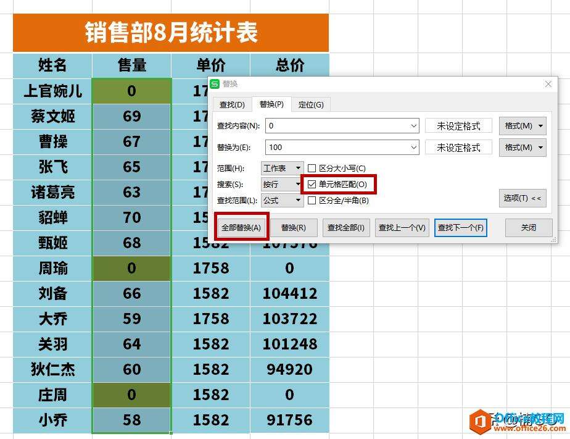Select the cell 诸葛亮
This screenshot has height=439, width=570.
pos(52,192)
